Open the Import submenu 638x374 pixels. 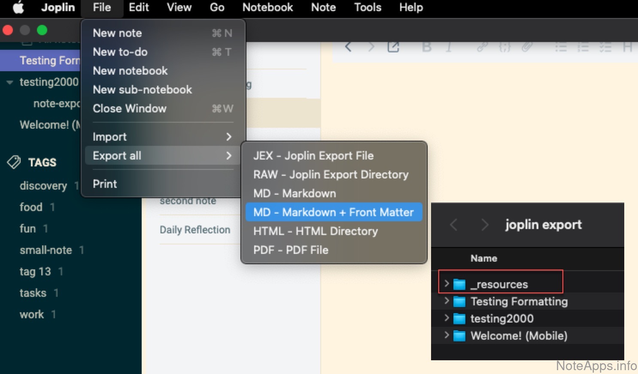(162, 137)
